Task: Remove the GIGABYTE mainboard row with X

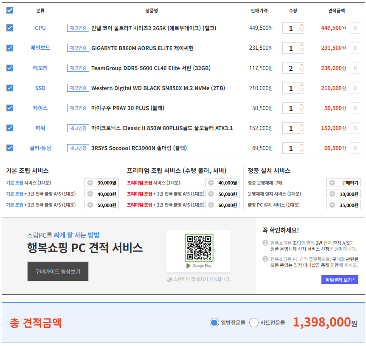Action: 355,48
